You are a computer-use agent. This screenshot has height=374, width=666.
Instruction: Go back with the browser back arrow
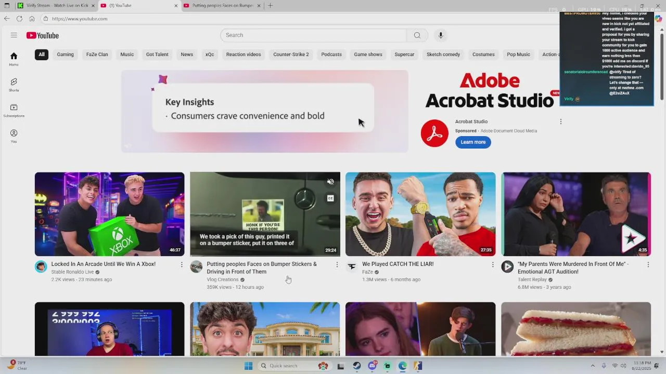[x=7, y=19]
